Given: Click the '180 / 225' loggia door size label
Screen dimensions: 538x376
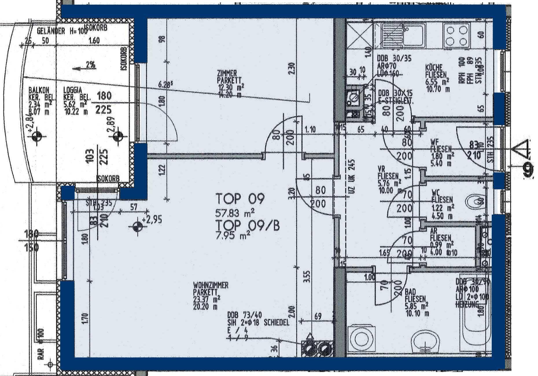Looking at the screenshot, I should coord(104,103).
